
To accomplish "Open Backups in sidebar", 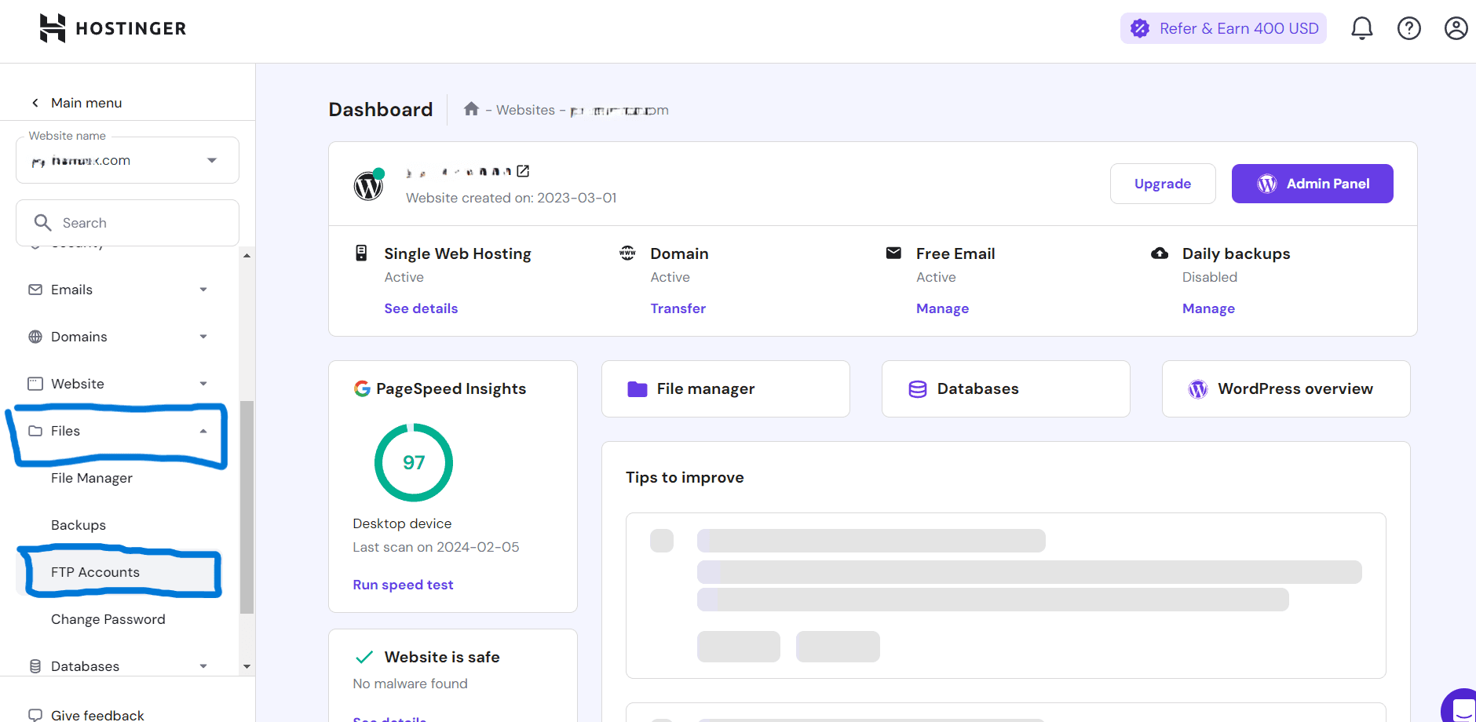I will click(79, 525).
